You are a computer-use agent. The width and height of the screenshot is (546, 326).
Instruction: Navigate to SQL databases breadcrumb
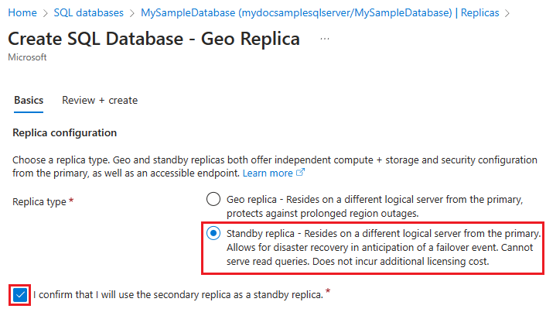click(88, 13)
